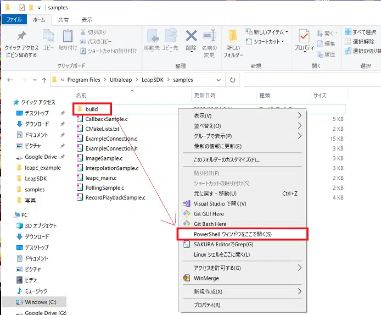Image resolution: width=381 pixels, height=315 pixels.
Task: Choose Visual Studio で開く in context menu
Action: [x=220, y=203]
